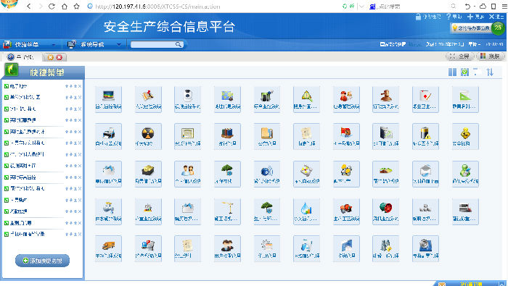Open the red ventilation fan tile
The height and width of the screenshot is (286, 508).
(x=386, y=211)
